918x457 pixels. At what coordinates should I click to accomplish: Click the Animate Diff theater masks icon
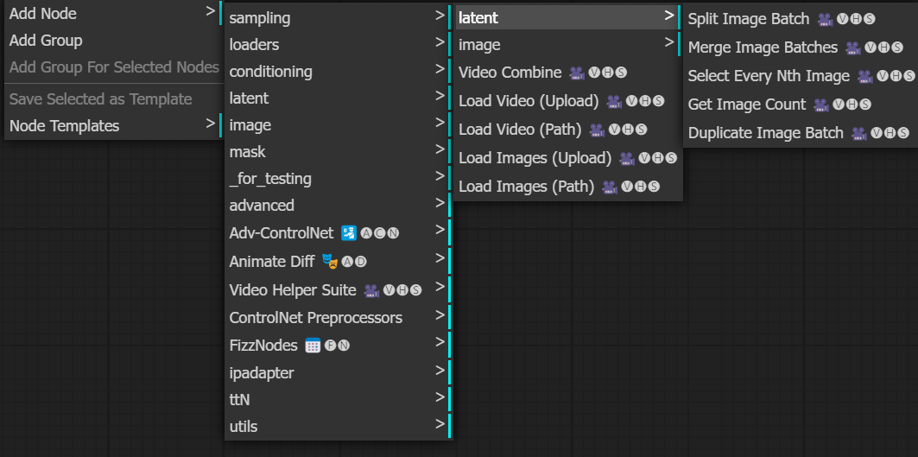pos(329,262)
